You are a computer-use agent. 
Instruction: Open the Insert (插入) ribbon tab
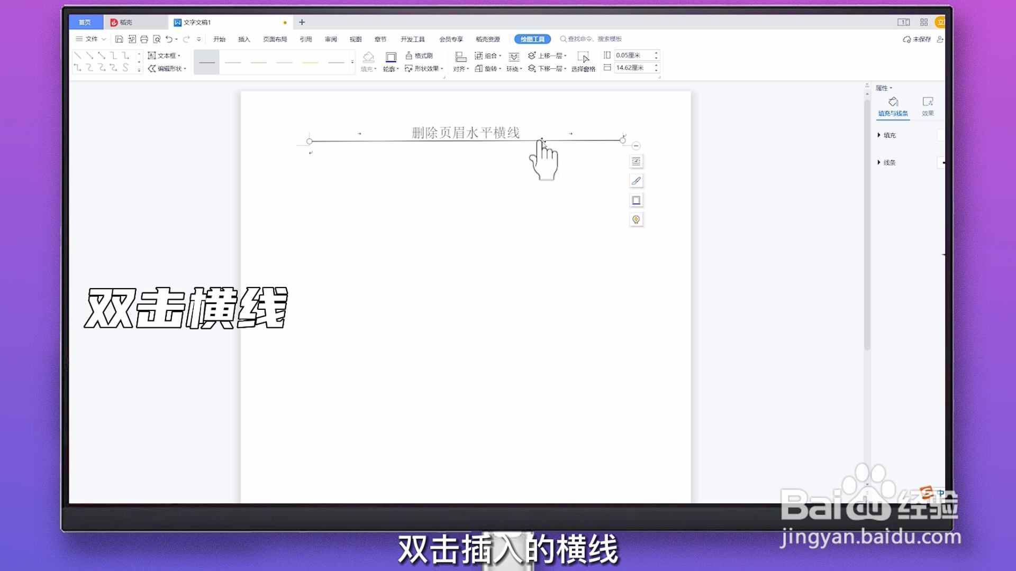click(x=244, y=39)
